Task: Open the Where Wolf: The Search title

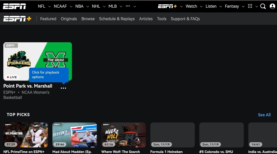Action: [x=121, y=152]
